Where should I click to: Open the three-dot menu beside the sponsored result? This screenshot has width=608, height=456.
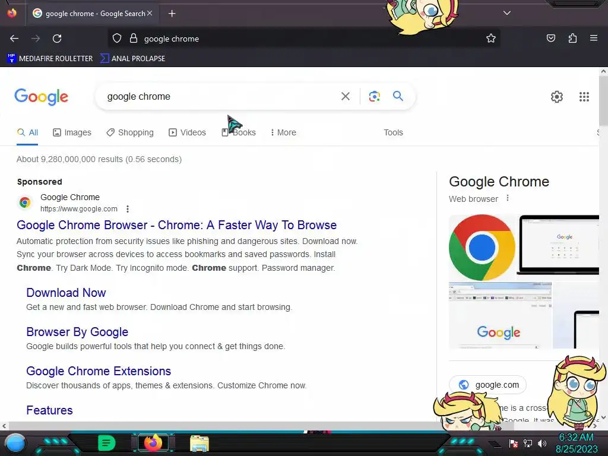coord(128,209)
